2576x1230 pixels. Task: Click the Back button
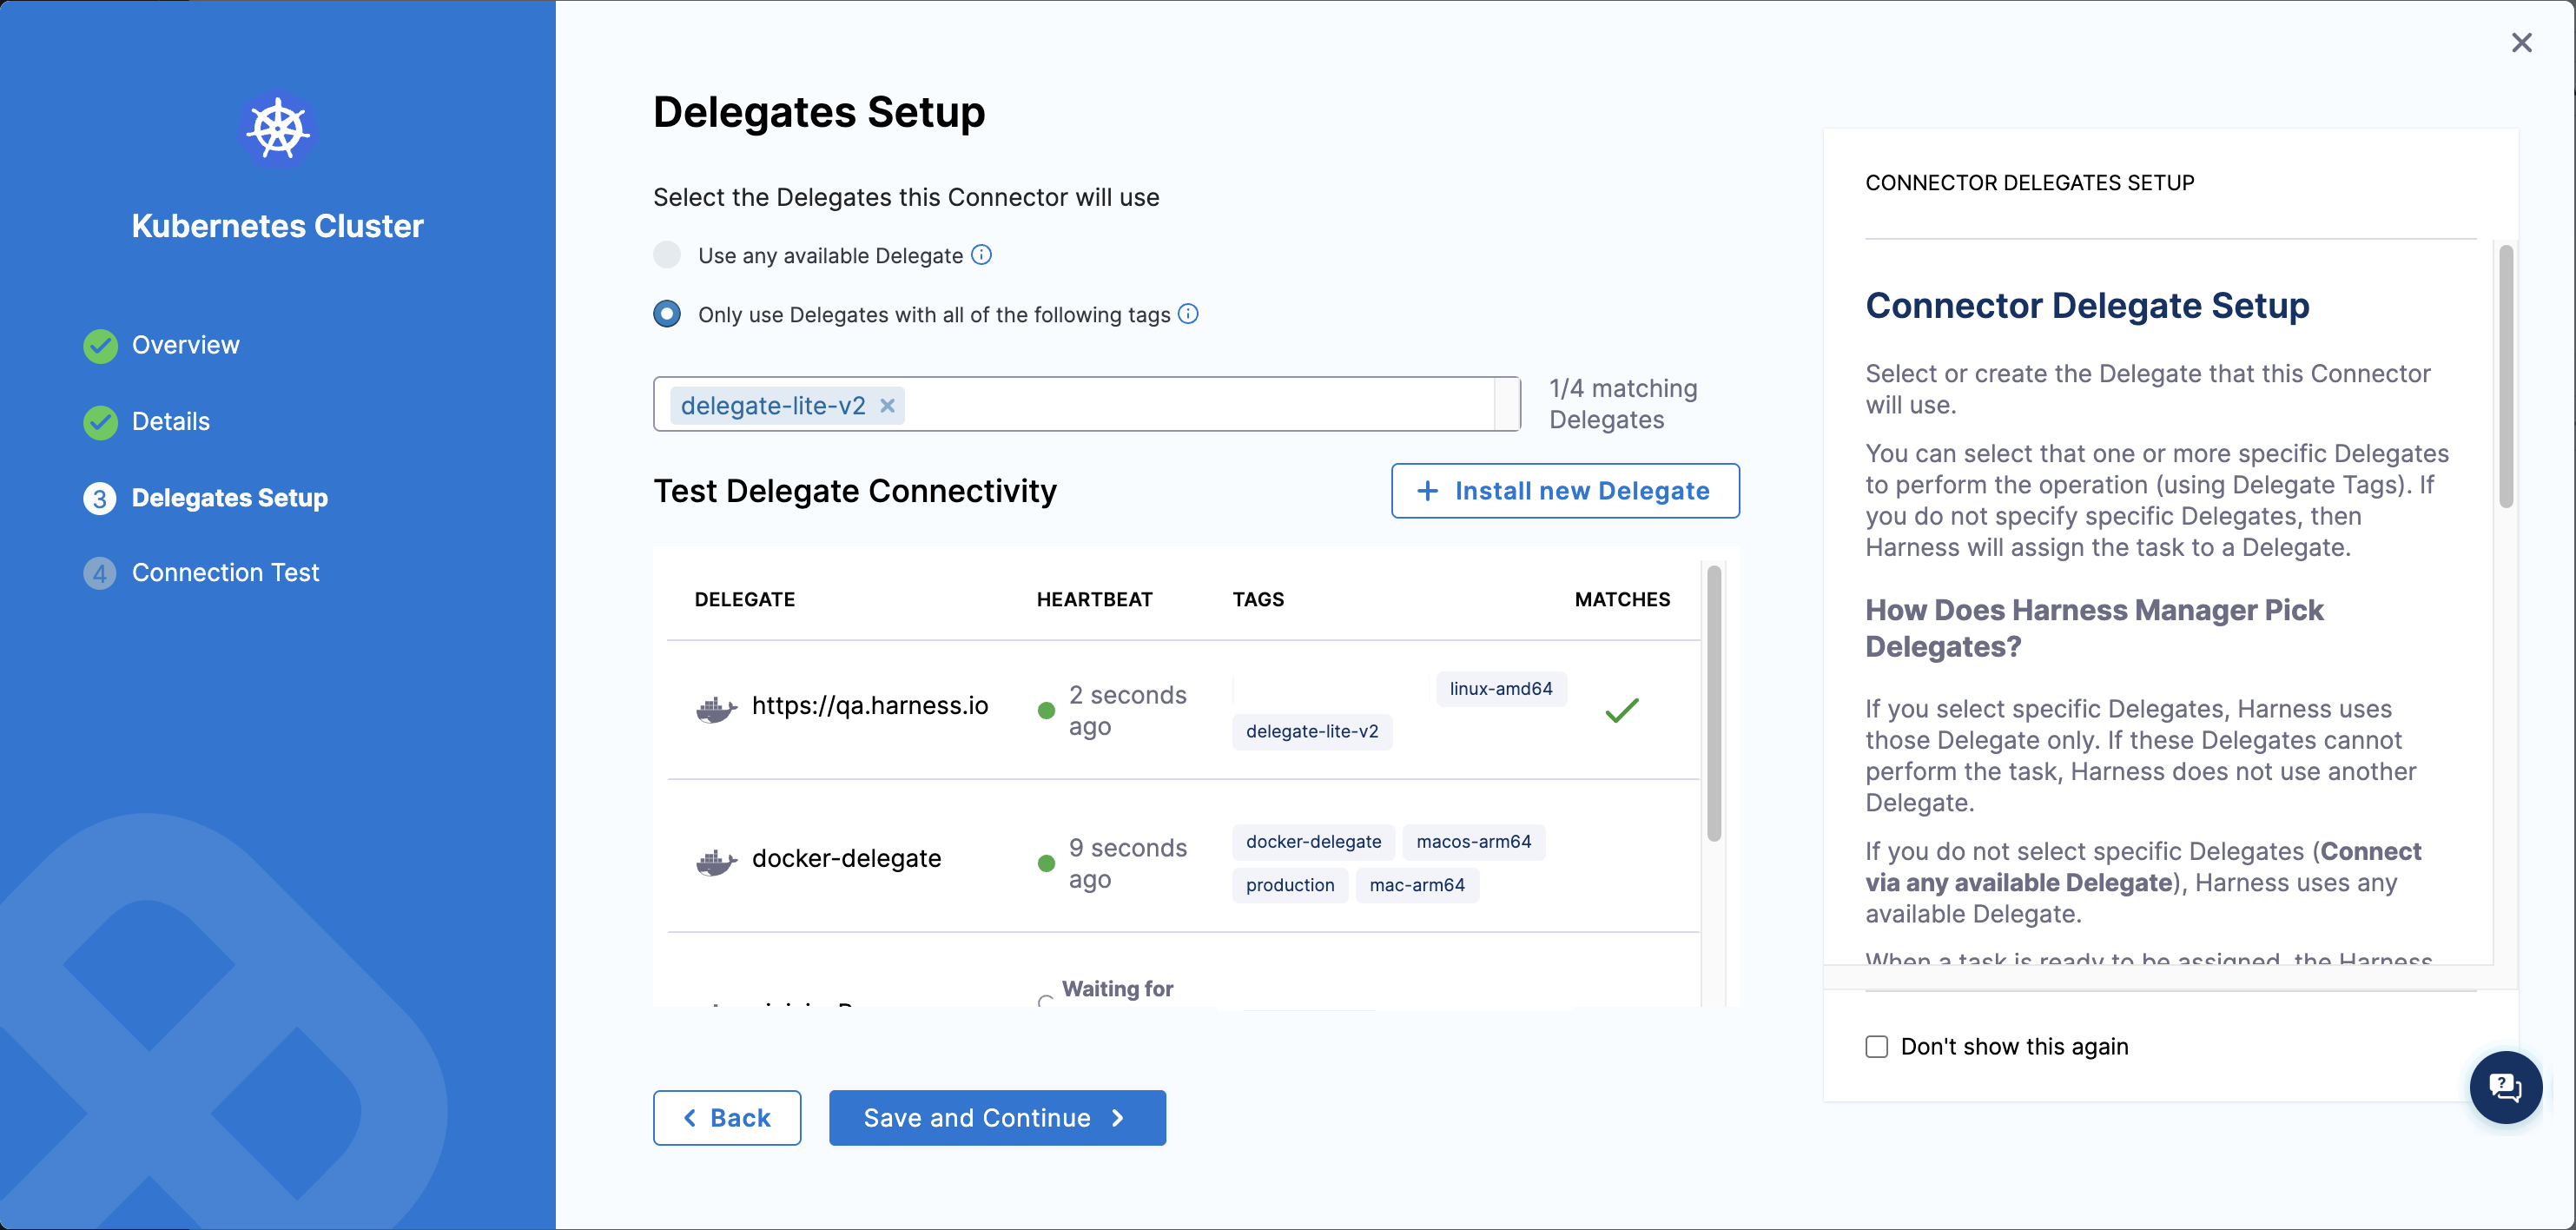(x=726, y=1118)
